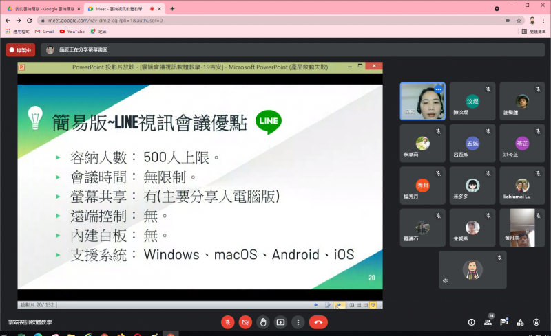The width and height of the screenshot is (551, 336).
Task: Select 米多多 participant tile
Action: [472, 186]
